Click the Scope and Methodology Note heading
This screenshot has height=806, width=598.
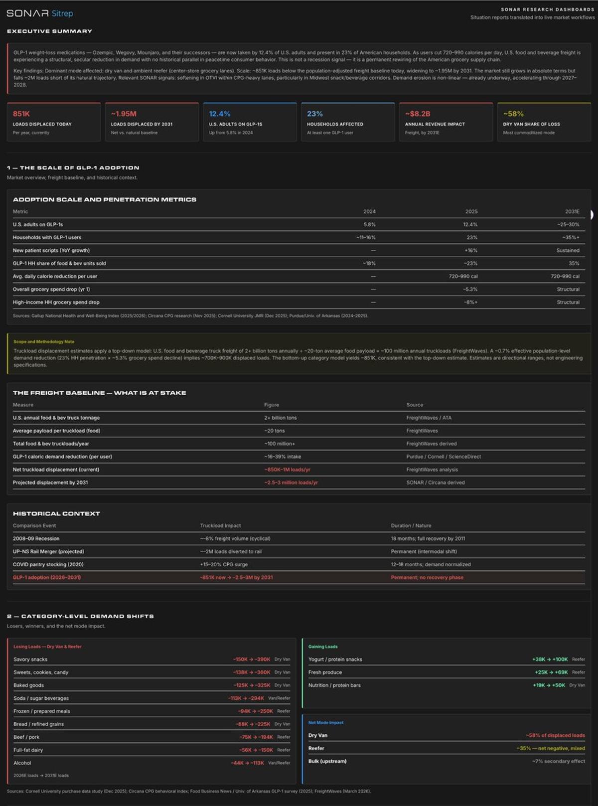[44, 342]
